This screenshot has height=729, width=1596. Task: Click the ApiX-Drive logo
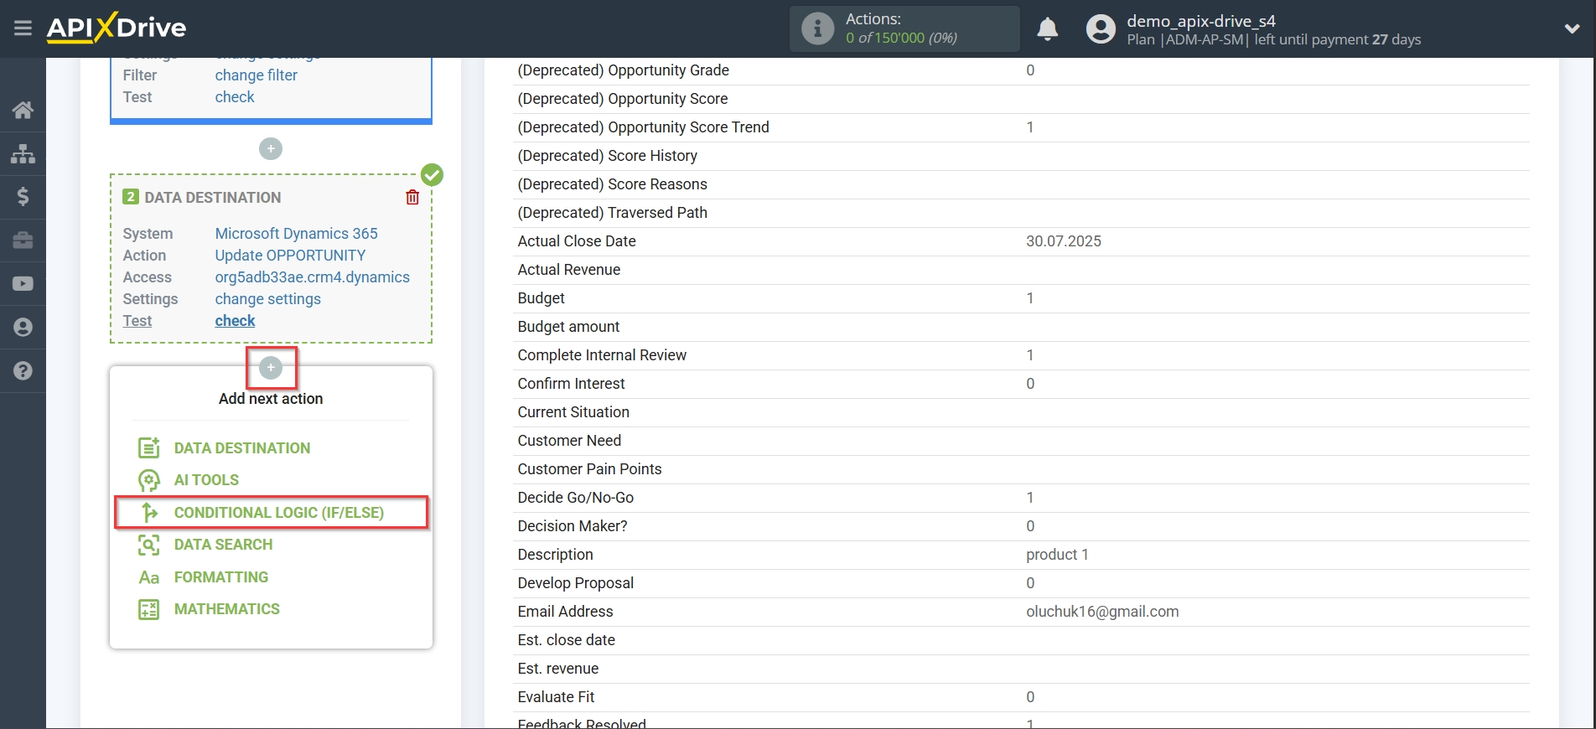click(x=117, y=28)
